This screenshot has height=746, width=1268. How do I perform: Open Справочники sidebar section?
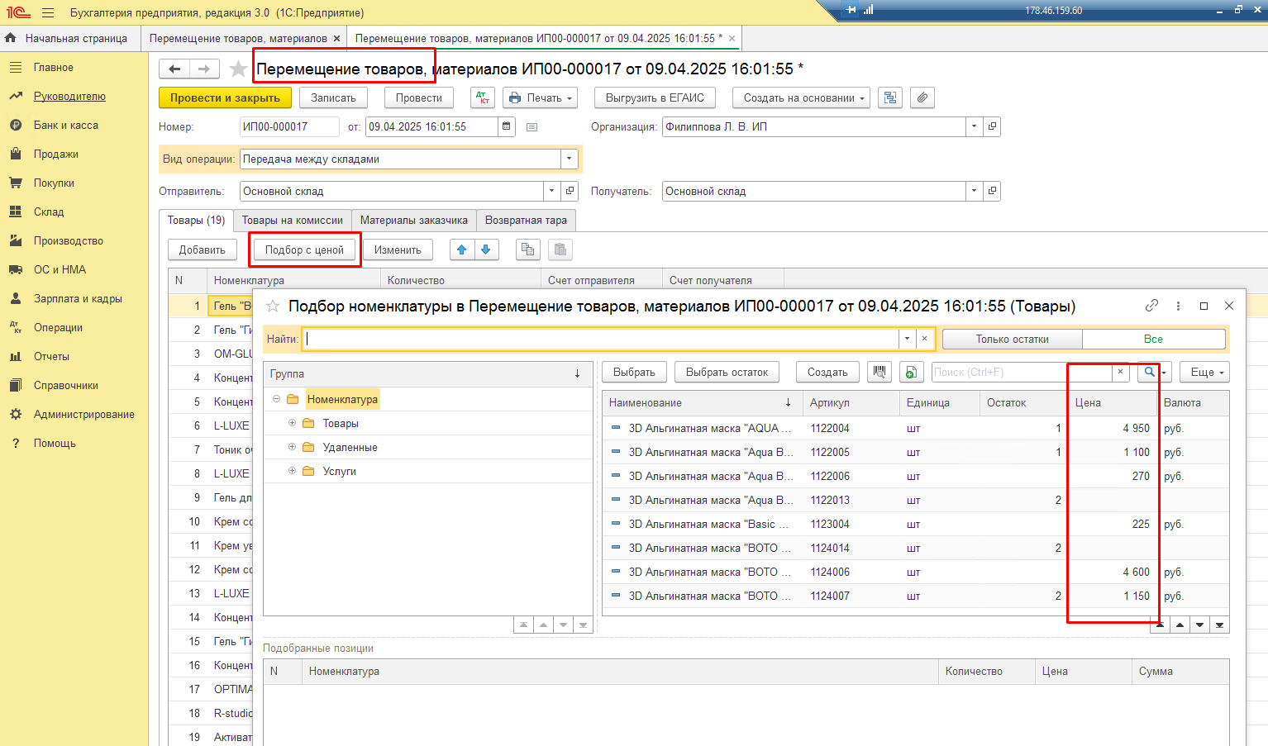tap(65, 385)
